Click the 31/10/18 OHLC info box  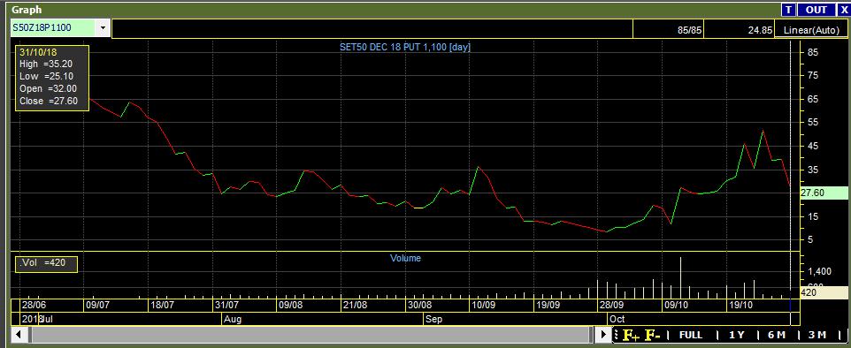click(x=52, y=78)
